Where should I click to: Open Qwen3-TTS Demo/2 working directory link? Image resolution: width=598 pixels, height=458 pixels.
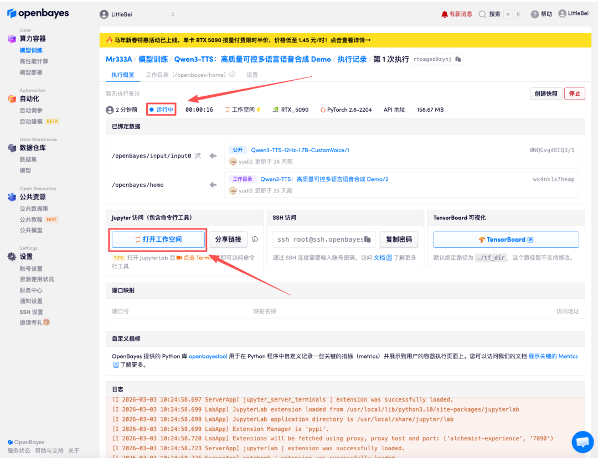[x=324, y=179]
